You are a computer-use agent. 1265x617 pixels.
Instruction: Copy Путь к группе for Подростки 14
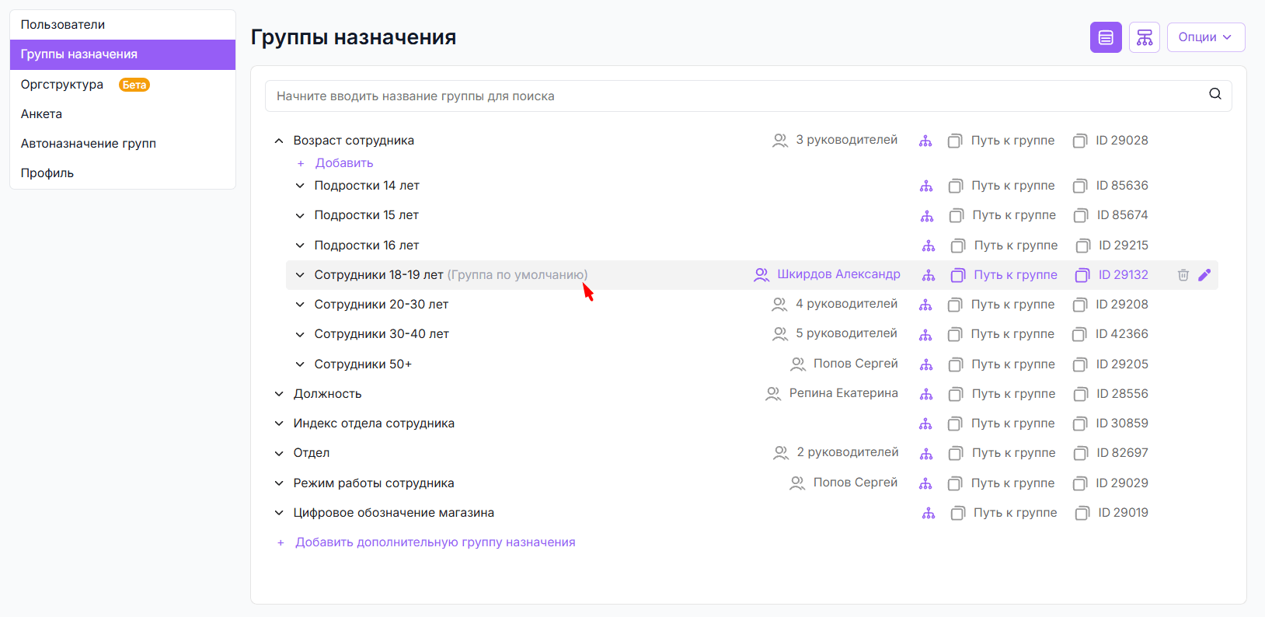point(1002,186)
